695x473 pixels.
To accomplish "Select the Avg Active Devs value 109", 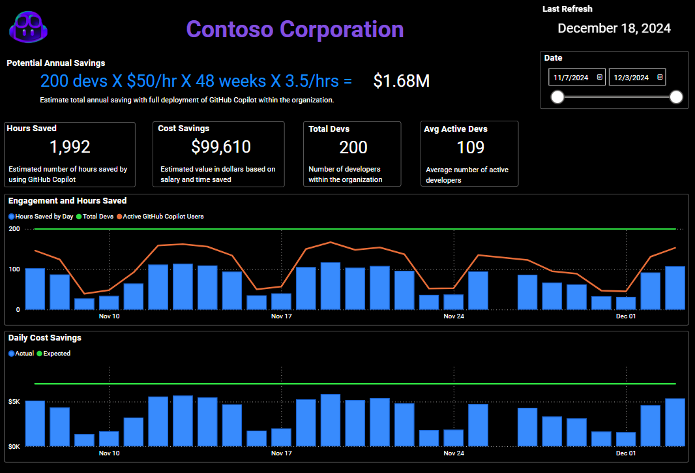I will [470, 147].
